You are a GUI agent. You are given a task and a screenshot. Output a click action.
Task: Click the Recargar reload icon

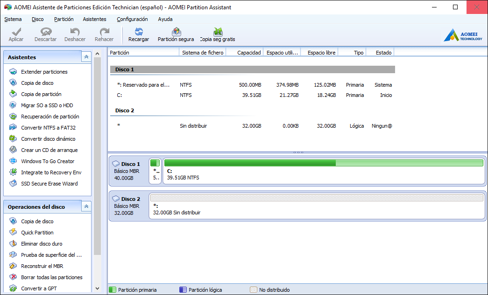pyautogui.click(x=139, y=32)
